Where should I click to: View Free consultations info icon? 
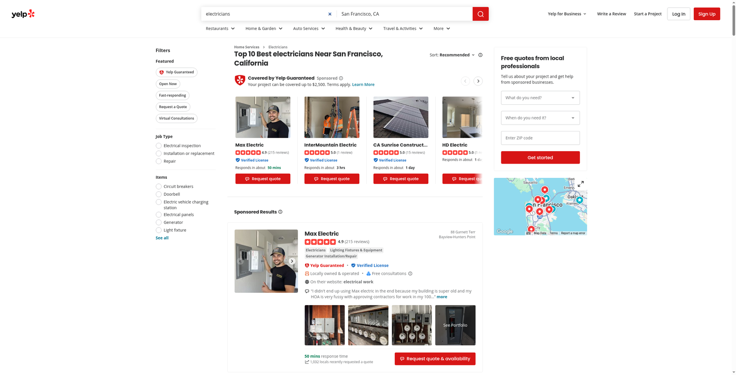point(410,273)
